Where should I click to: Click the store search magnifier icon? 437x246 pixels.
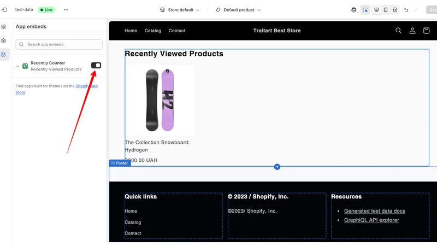click(399, 31)
